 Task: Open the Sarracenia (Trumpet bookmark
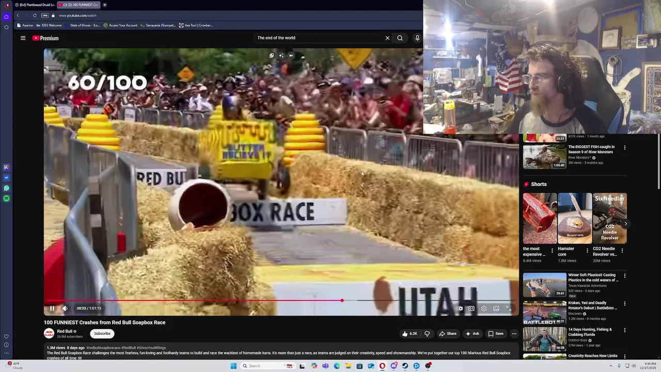[x=158, y=25]
